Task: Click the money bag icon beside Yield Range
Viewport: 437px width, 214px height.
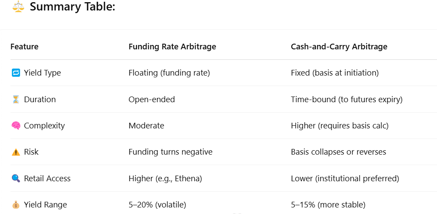Action: [x=16, y=205]
